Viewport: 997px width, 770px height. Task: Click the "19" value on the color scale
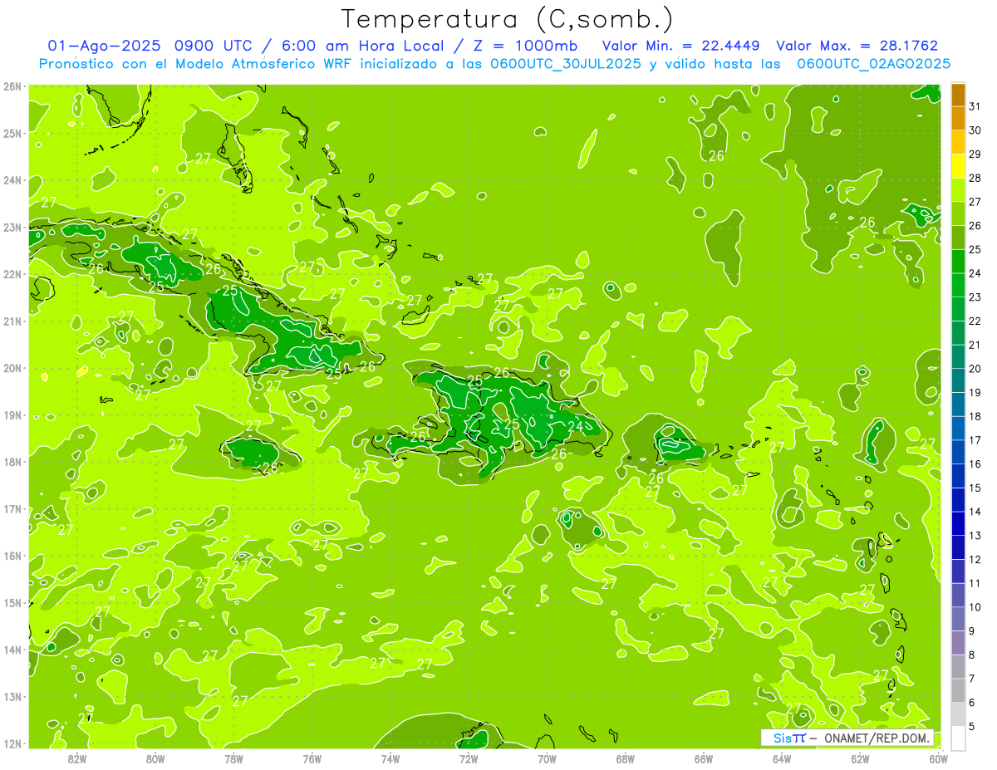point(975,393)
